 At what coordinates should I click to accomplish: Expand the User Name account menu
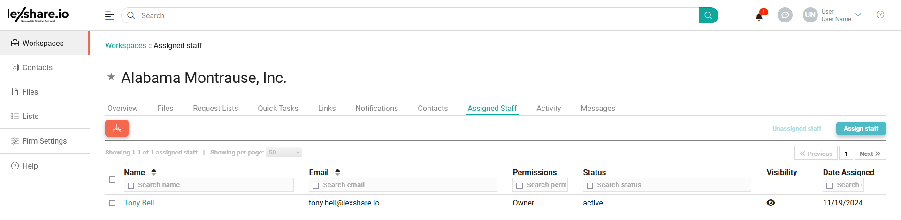858,15
